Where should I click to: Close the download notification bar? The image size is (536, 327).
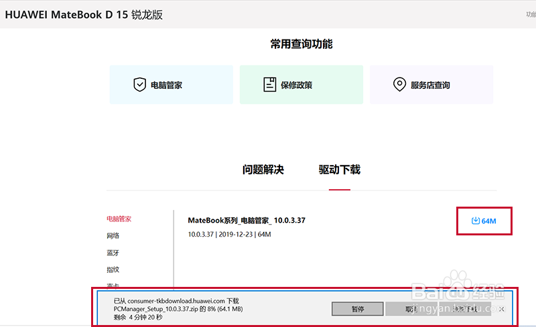[x=501, y=309]
